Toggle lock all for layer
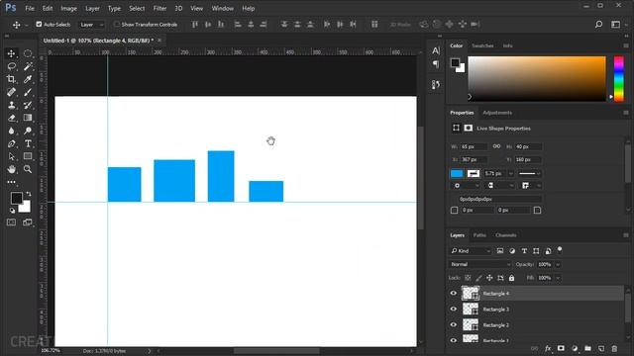The height and width of the screenshot is (356, 634). tap(511, 278)
